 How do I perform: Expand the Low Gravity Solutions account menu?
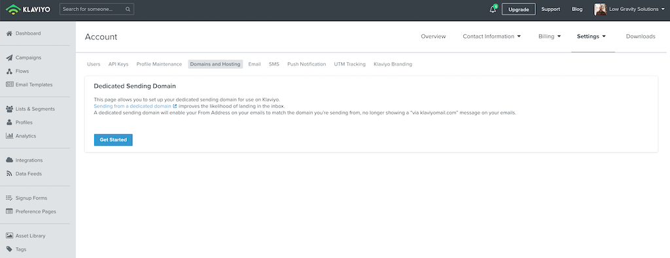tap(637, 9)
